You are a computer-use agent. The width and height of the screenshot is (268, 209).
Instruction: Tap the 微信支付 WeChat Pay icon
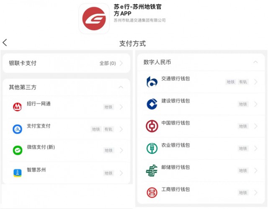click(x=17, y=150)
